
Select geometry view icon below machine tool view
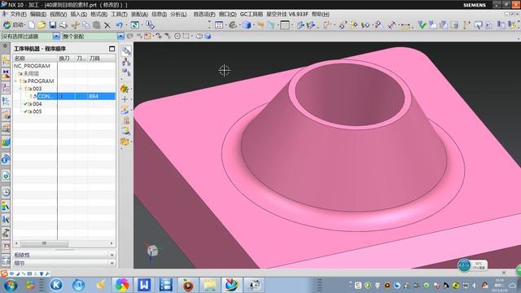tap(126, 72)
